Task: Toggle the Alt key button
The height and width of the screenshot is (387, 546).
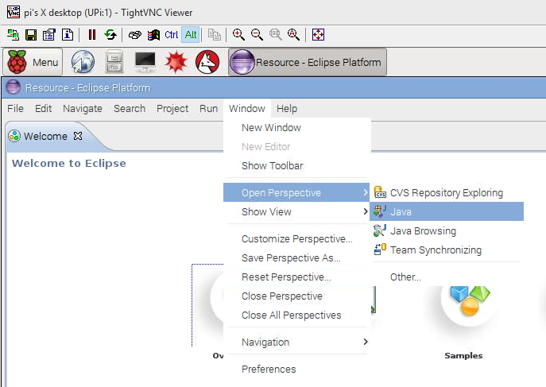Action: pos(191,35)
